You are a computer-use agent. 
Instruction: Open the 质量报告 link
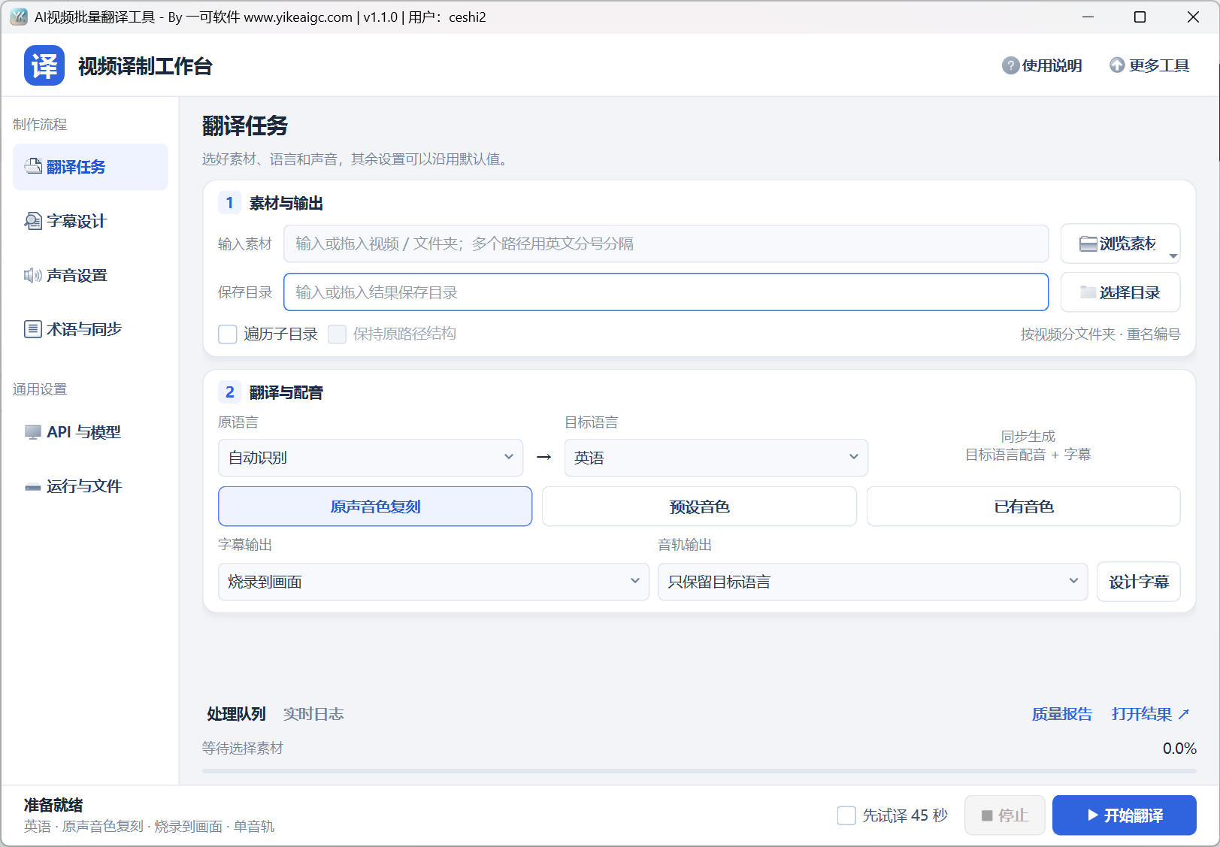coord(1061,714)
